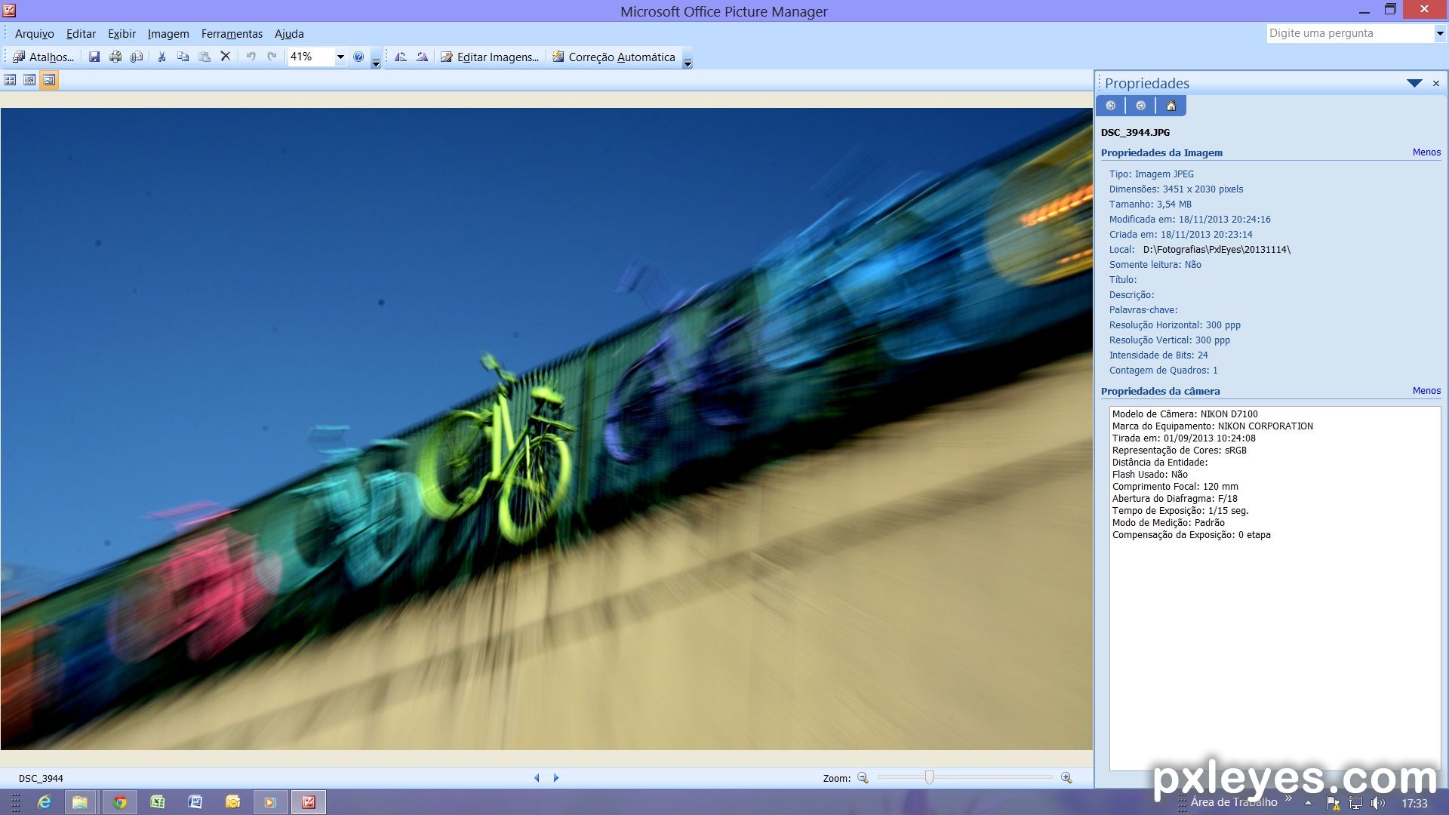Click the Atalhos... toolbar button

pyautogui.click(x=43, y=57)
